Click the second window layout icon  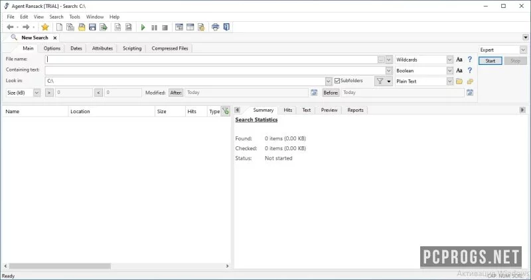coord(190,27)
